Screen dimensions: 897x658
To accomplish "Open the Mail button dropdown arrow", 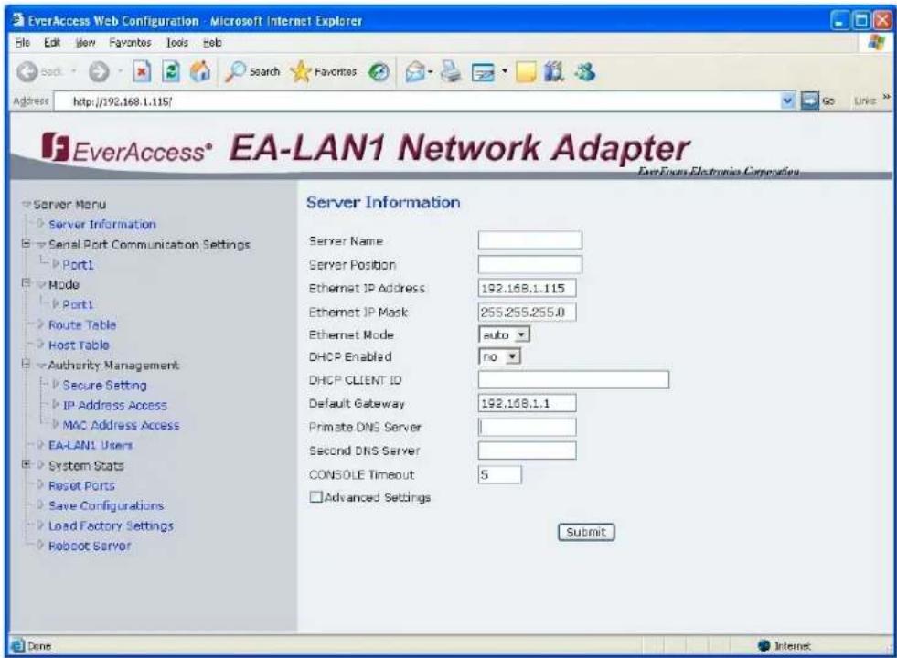I will pyautogui.click(x=430, y=72).
